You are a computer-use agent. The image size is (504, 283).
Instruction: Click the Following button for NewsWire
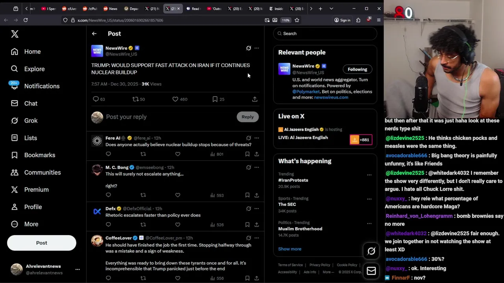(x=357, y=70)
